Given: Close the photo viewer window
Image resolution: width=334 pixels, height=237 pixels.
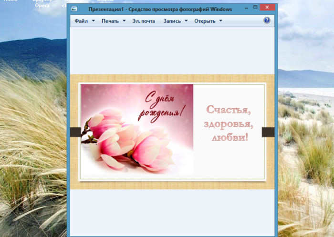Looking at the screenshot, I should (x=267, y=8).
